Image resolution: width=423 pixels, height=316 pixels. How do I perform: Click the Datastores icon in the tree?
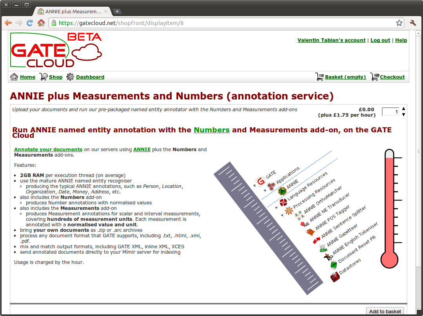tap(335, 277)
